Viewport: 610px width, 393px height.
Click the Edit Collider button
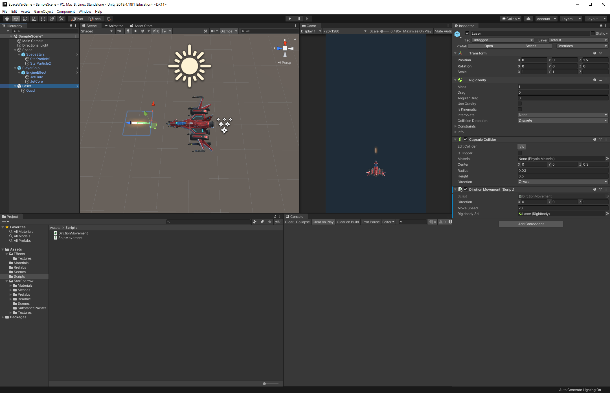pos(521,147)
